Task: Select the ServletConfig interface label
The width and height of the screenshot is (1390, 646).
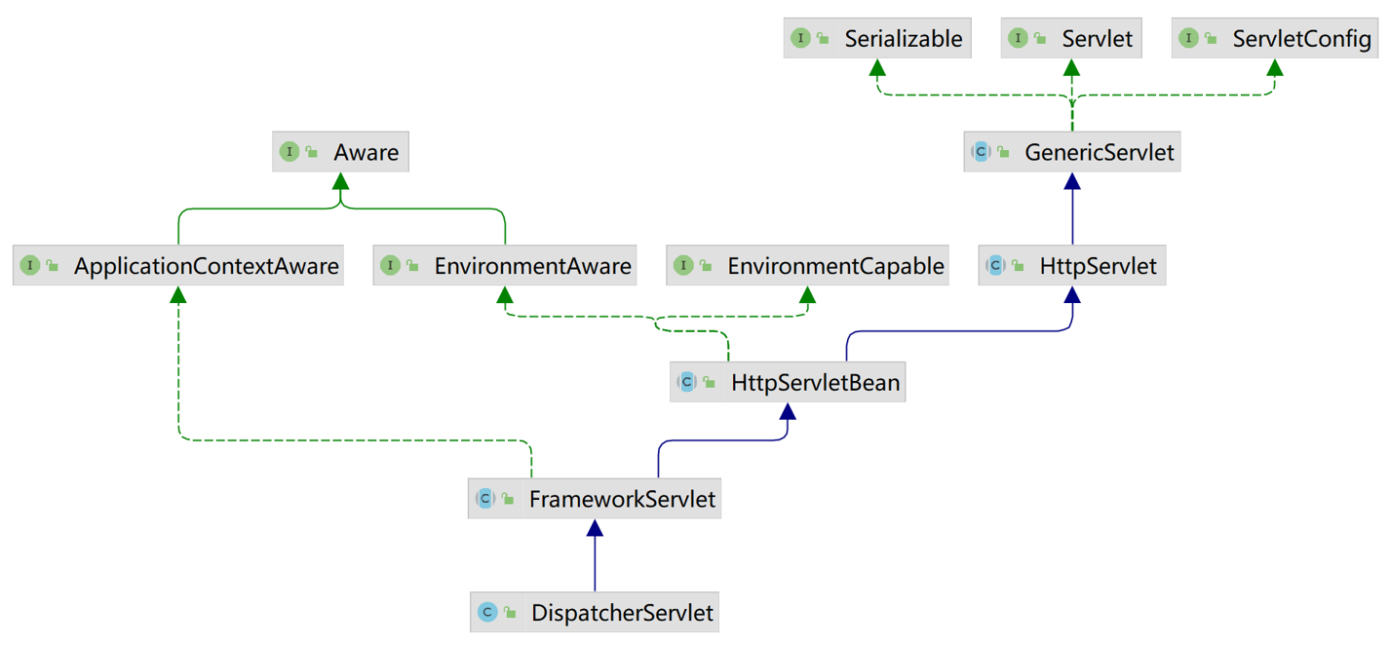Action: click(1301, 38)
